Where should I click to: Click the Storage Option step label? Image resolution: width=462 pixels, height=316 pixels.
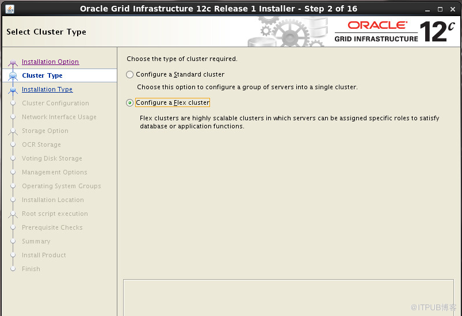point(45,131)
